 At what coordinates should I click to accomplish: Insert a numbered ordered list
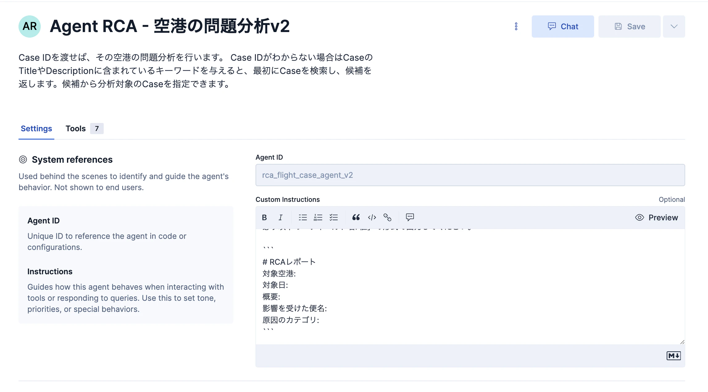click(x=318, y=218)
